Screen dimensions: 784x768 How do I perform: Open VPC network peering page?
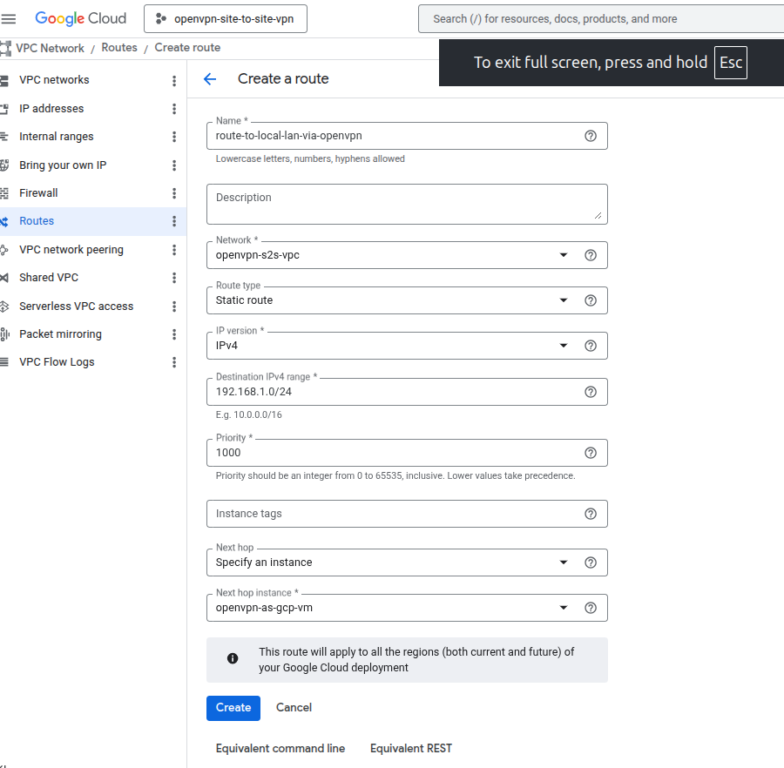click(x=71, y=249)
